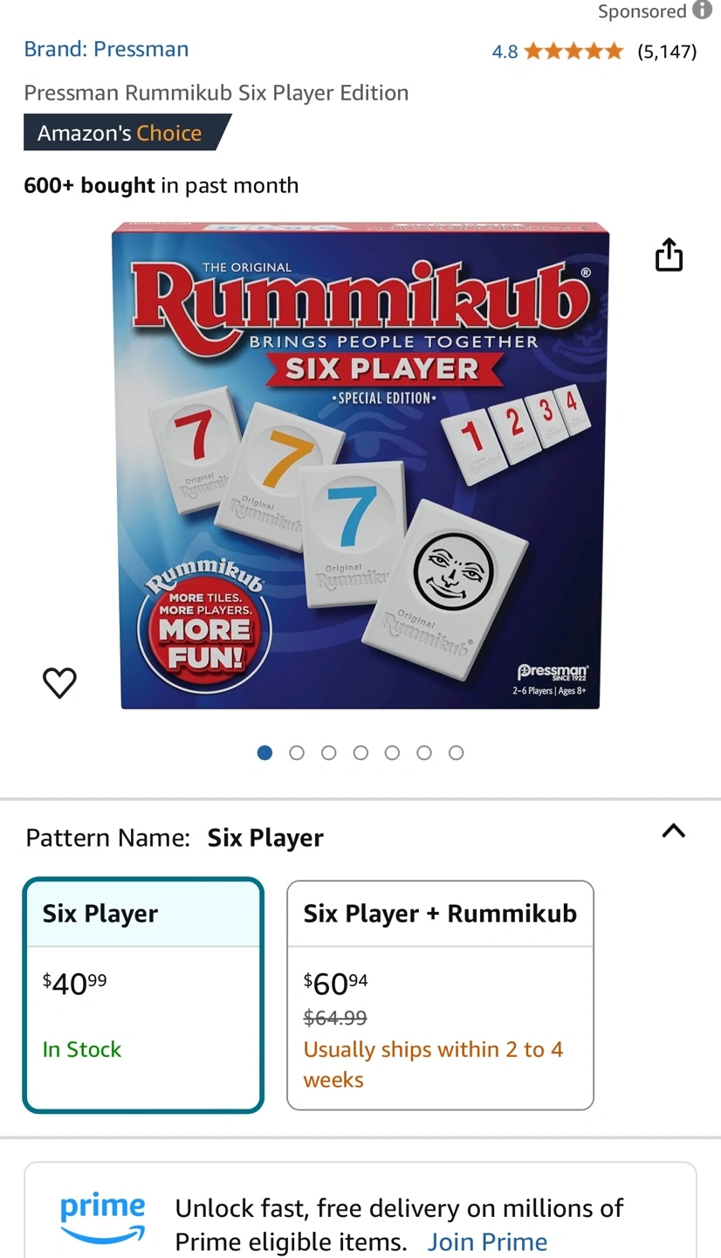Open the Join Prime link
Viewport: 721px width, 1258px height.
click(x=487, y=1241)
